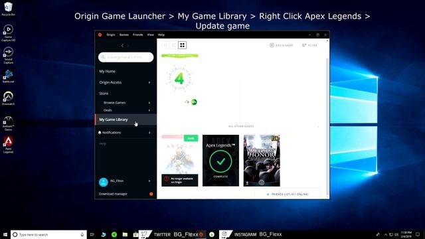
Task: Click the taskbar search box
Action: (48, 234)
